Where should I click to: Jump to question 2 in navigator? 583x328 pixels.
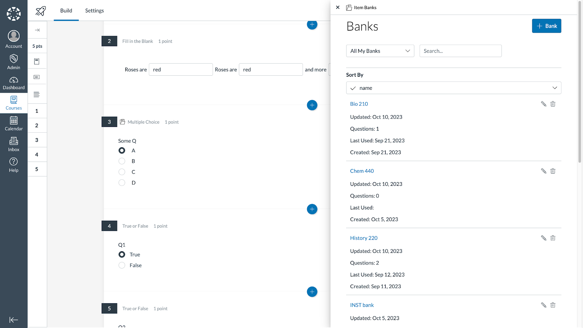(37, 125)
